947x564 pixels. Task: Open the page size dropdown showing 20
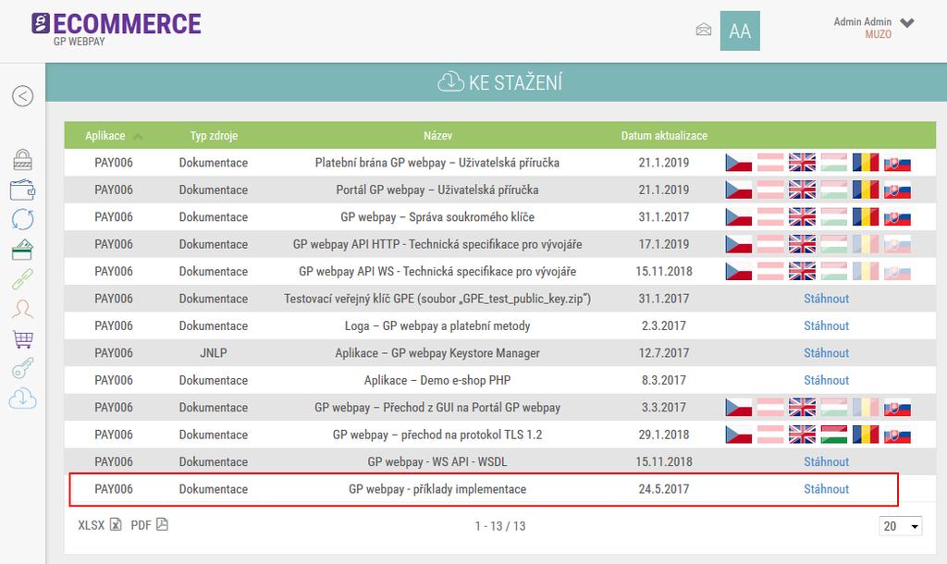[x=901, y=526]
